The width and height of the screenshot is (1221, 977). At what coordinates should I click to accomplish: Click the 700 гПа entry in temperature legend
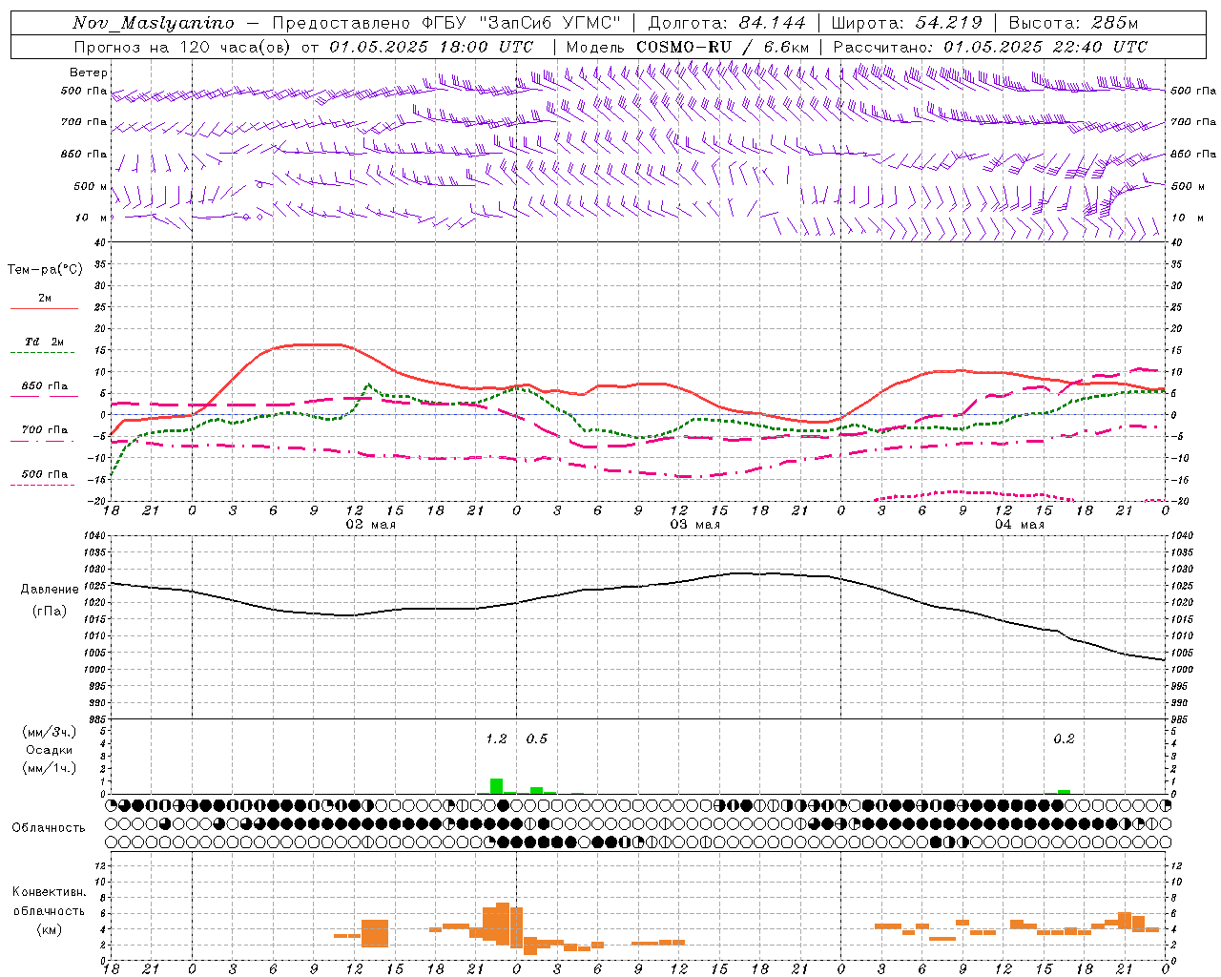pyautogui.click(x=45, y=429)
